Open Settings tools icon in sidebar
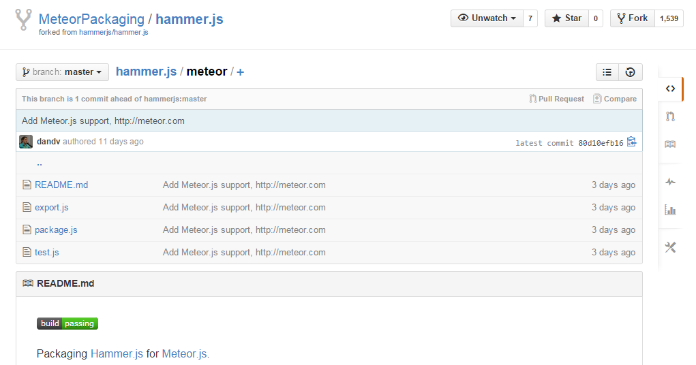This screenshot has height=365, width=696. coord(670,247)
